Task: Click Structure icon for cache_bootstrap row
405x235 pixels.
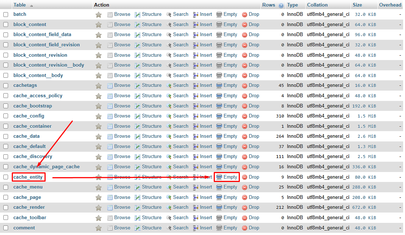Action: click(138, 106)
